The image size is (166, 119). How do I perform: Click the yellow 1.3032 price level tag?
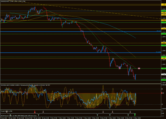pyautogui.click(x=164, y=43)
